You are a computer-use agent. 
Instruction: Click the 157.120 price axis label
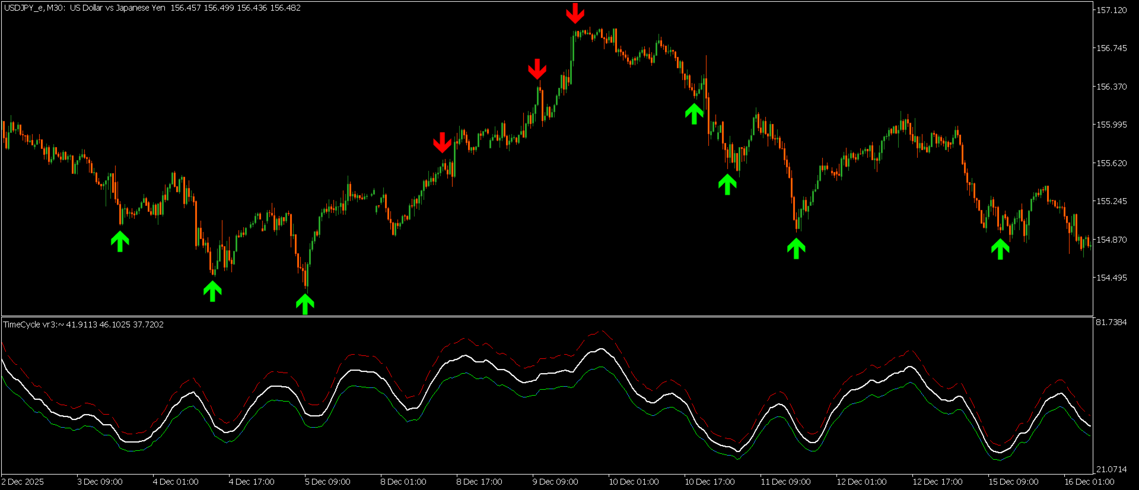coord(1111,10)
